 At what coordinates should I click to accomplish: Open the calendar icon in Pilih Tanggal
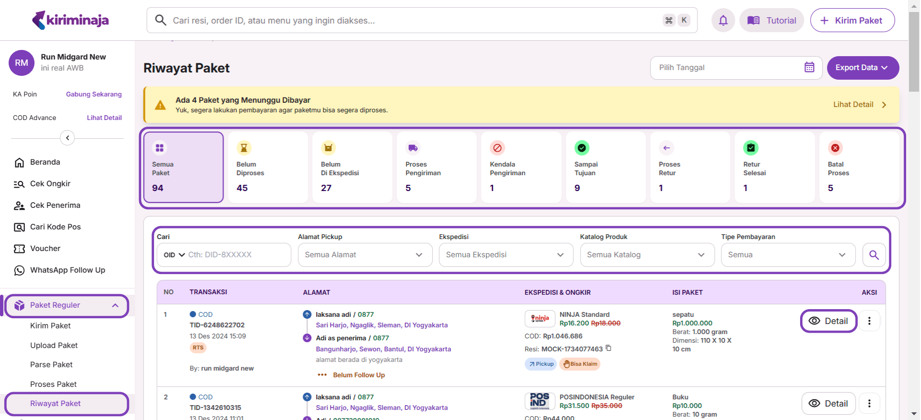click(809, 68)
